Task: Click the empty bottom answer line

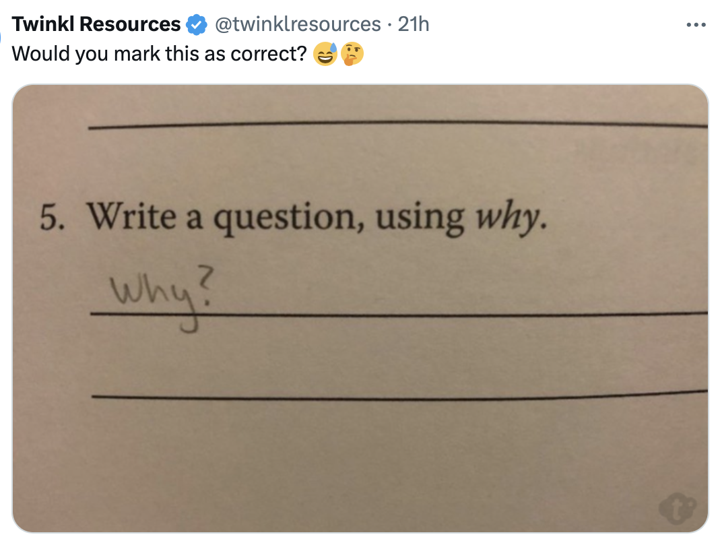Action: (x=397, y=396)
